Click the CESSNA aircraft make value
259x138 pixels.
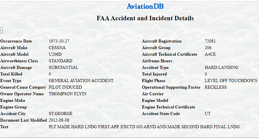[x=57, y=48]
